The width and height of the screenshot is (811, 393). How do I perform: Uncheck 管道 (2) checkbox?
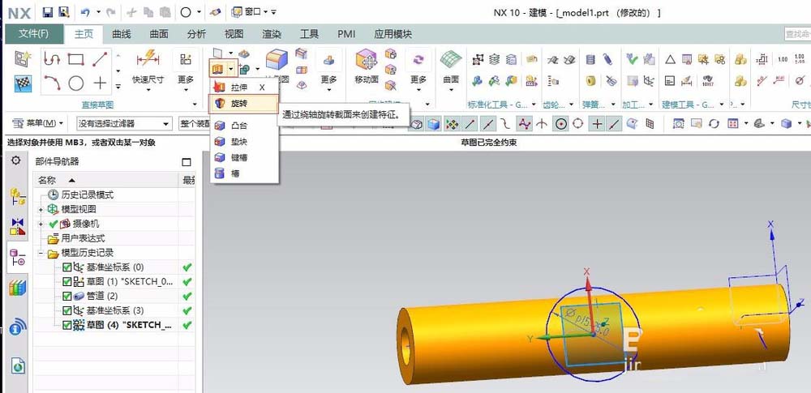(x=67, y=297)
